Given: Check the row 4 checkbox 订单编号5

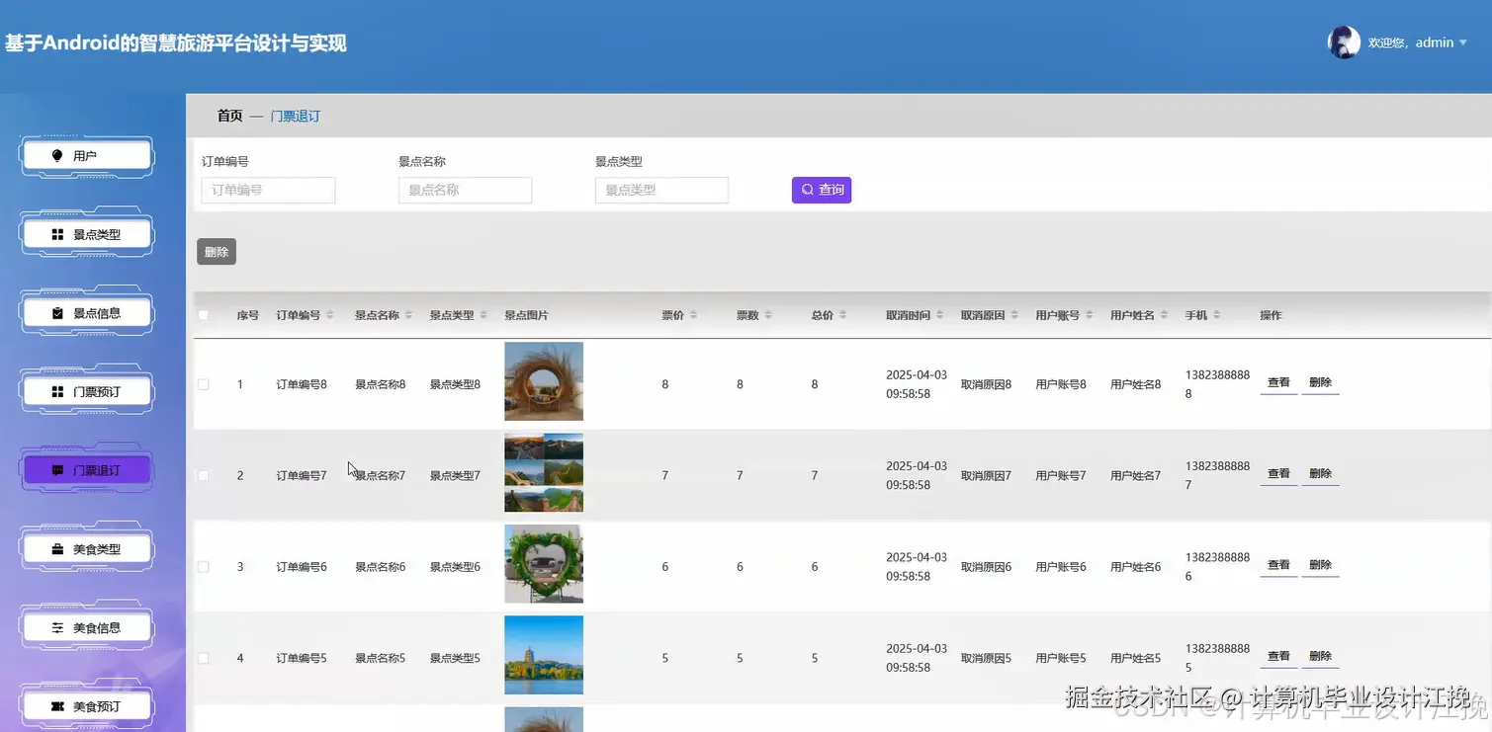Looking at the screenshot, I should click(204, 658).
